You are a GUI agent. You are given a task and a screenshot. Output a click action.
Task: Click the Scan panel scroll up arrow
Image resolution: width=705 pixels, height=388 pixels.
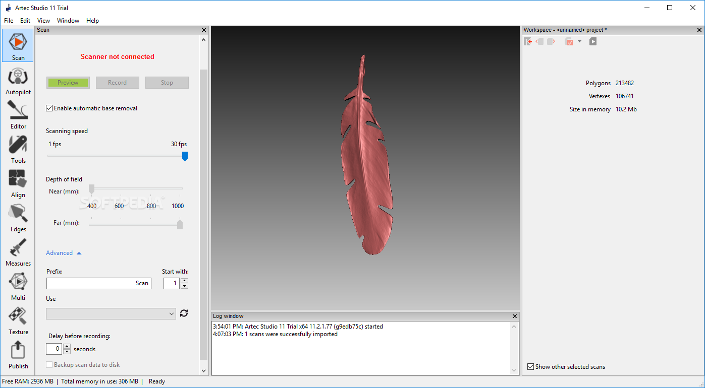click(x=204, y=39)
